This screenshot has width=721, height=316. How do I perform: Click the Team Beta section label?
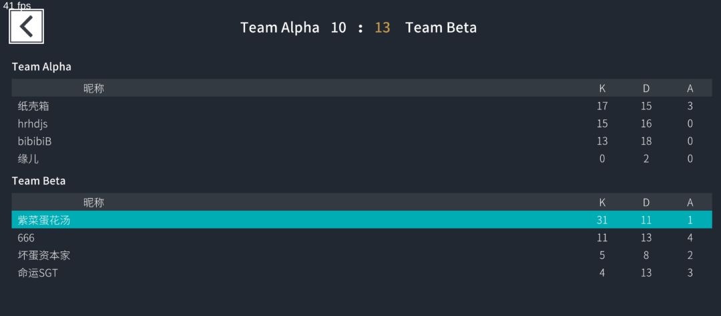(39, 181)
